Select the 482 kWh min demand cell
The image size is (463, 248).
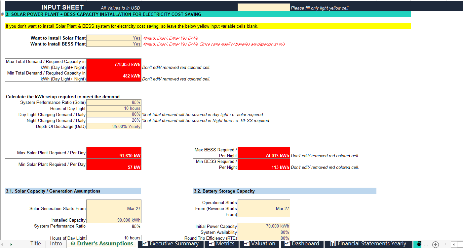114,76
